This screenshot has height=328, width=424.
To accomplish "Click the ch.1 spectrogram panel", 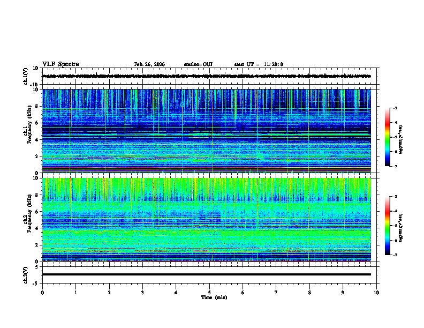I will (x=206, y=131).
